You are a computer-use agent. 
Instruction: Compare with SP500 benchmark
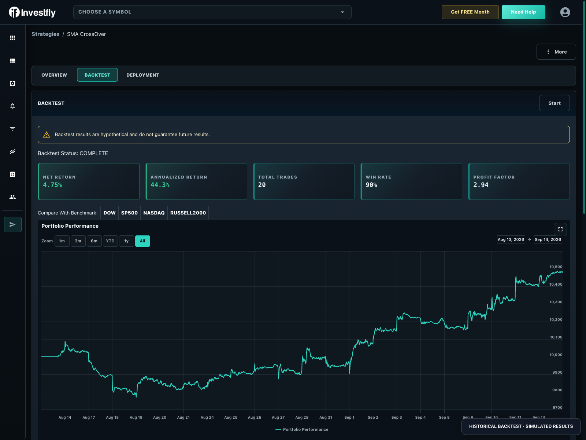coord(129,213)
